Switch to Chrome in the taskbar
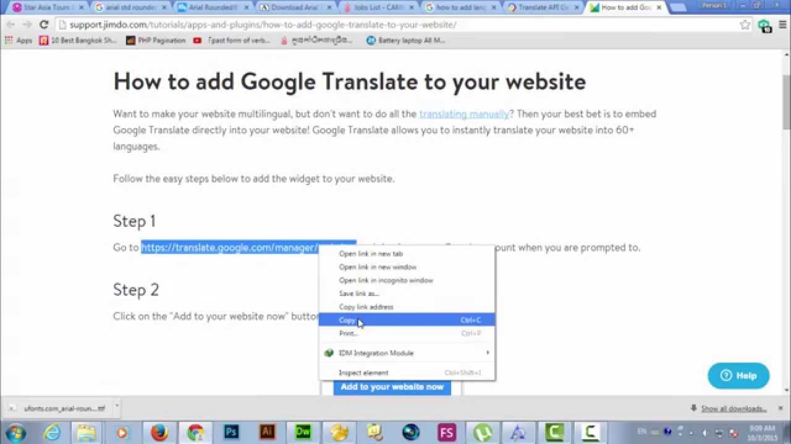This screenshot has width=791, height=444. tap(195, 432)
